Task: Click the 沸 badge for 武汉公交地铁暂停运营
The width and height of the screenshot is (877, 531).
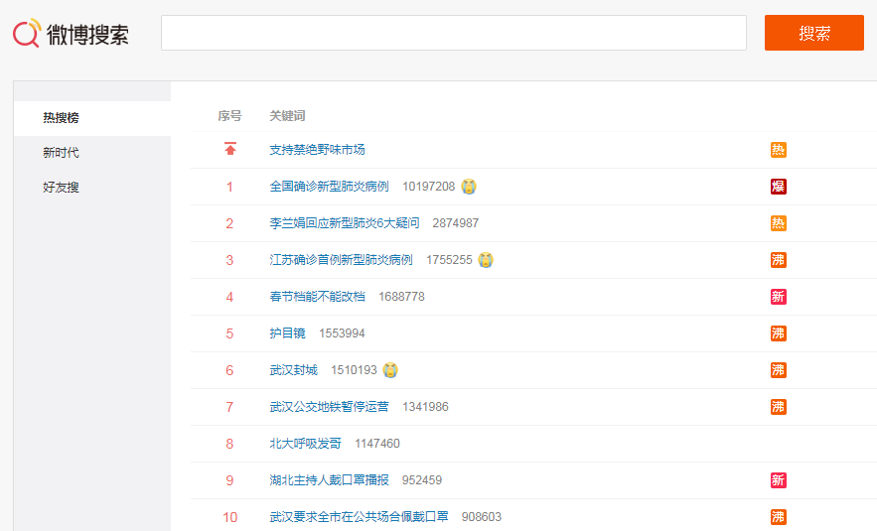Action: 778,407
